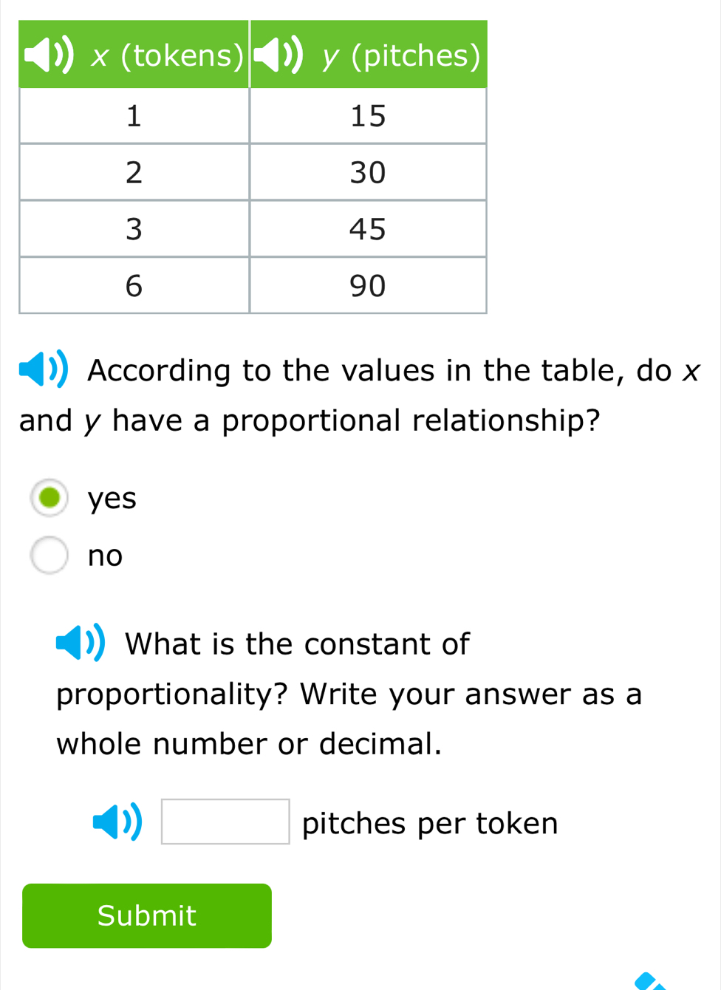Click the table cell showing 3
The image size is (721, 990).
pyautogui.click(x=134, y=229)
